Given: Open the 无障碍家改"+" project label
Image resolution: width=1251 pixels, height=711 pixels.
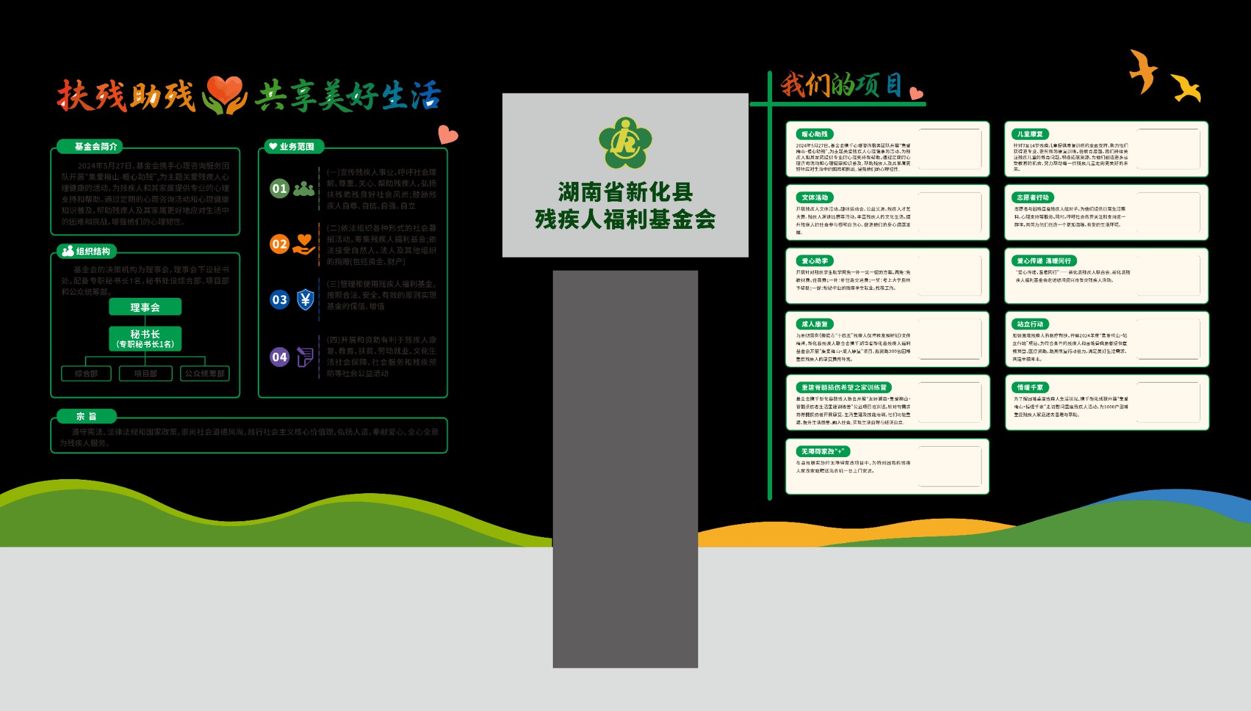Looking at the screenshot, I should pyautogui.click(x=823, y=452).
